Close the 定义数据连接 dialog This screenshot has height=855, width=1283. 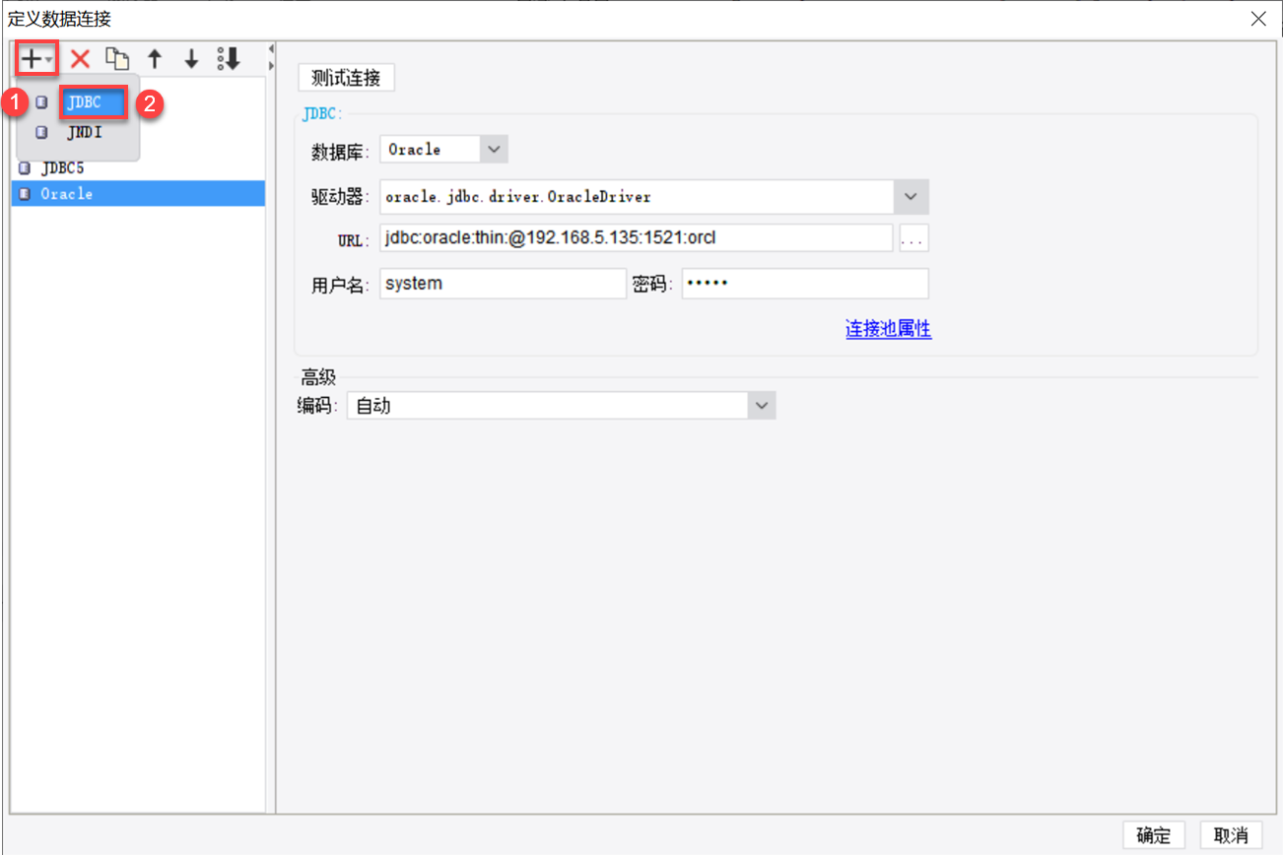[x=1258, y=19]
